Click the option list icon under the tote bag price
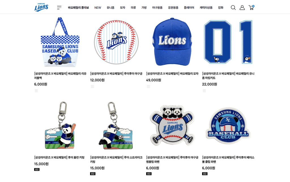This screenshot has height=182, width=290. (36, 91)
